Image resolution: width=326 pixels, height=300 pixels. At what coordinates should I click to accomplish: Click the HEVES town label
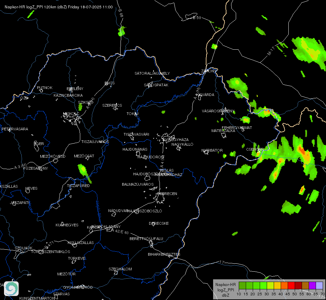click(x=31, y=188)
